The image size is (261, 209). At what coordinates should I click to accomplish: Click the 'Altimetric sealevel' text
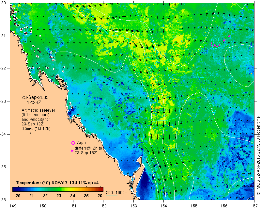38,110
